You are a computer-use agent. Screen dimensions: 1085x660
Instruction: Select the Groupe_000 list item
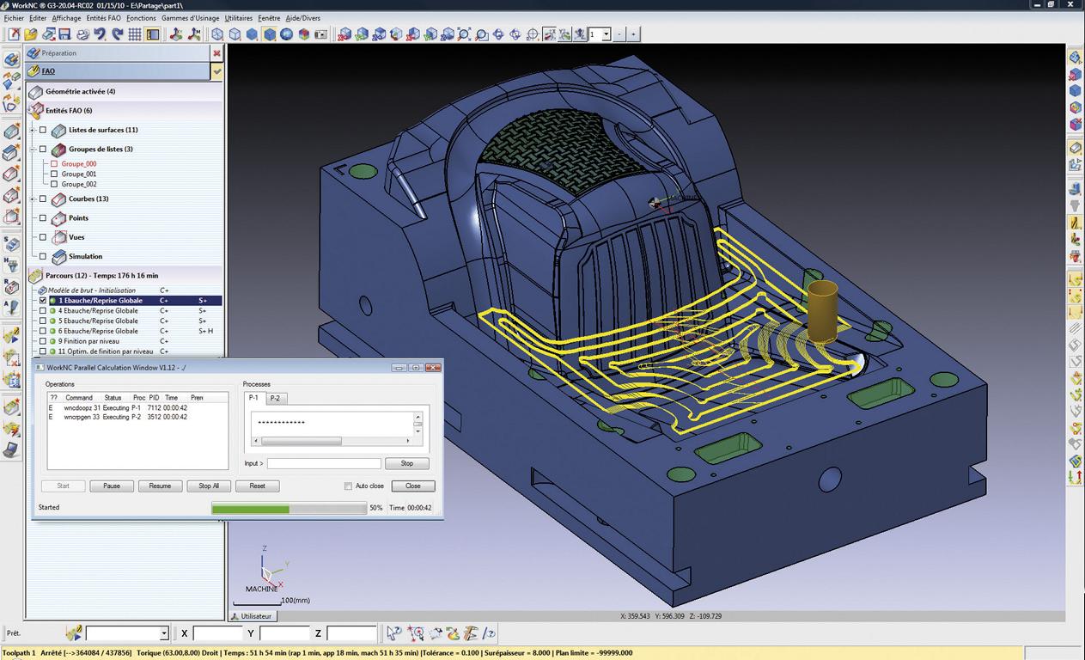click(x=79, y=163)
